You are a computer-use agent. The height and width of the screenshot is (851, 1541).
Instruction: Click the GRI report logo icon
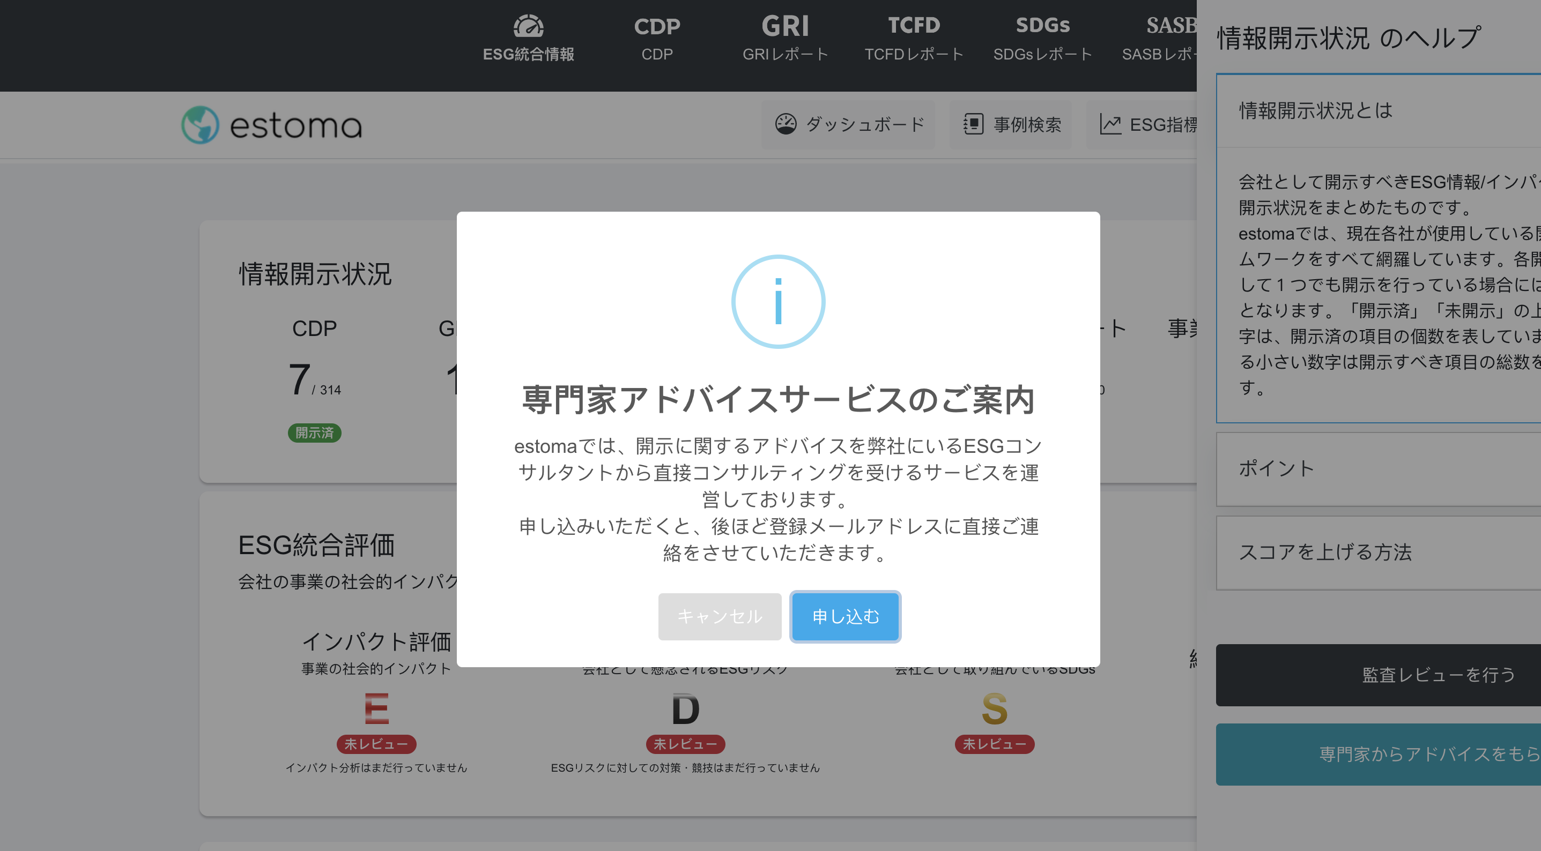(x=785, y=26)
